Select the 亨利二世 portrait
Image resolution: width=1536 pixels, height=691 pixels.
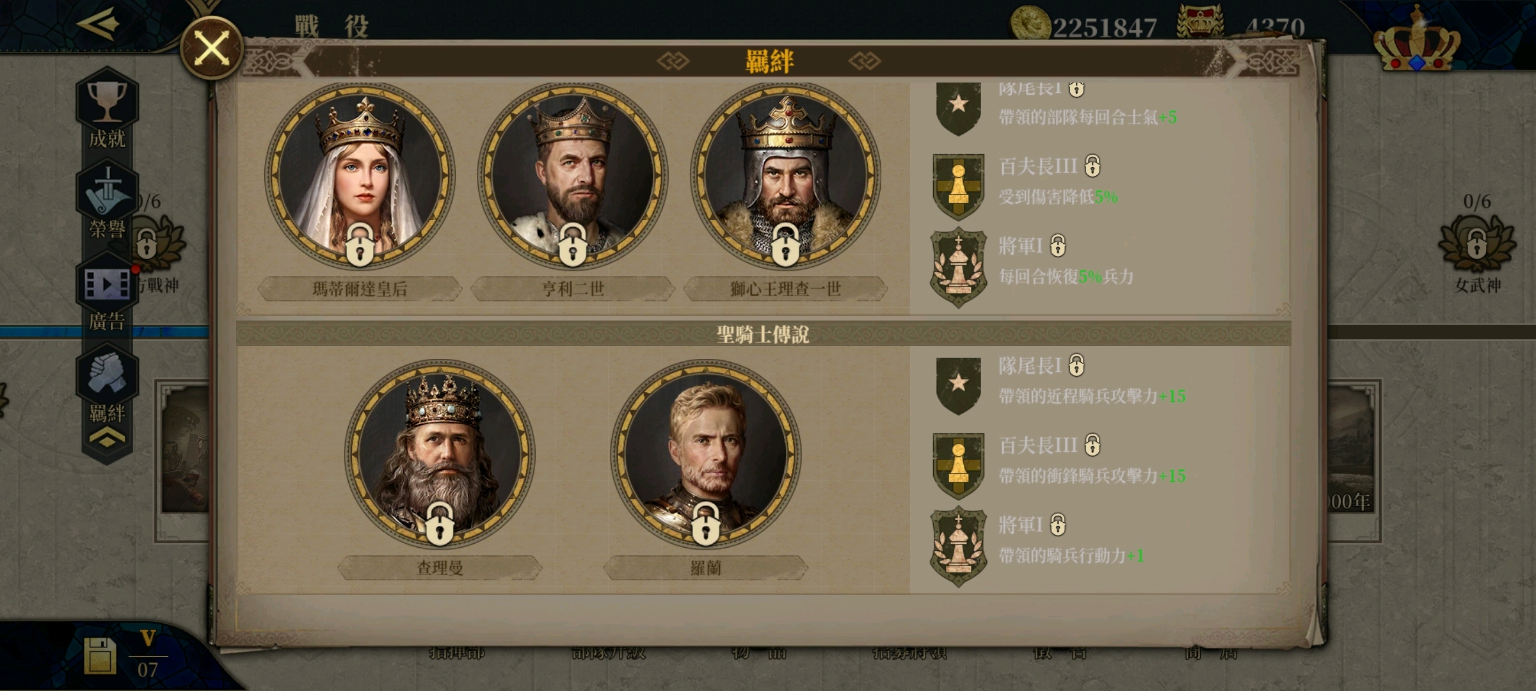(573, 175)
